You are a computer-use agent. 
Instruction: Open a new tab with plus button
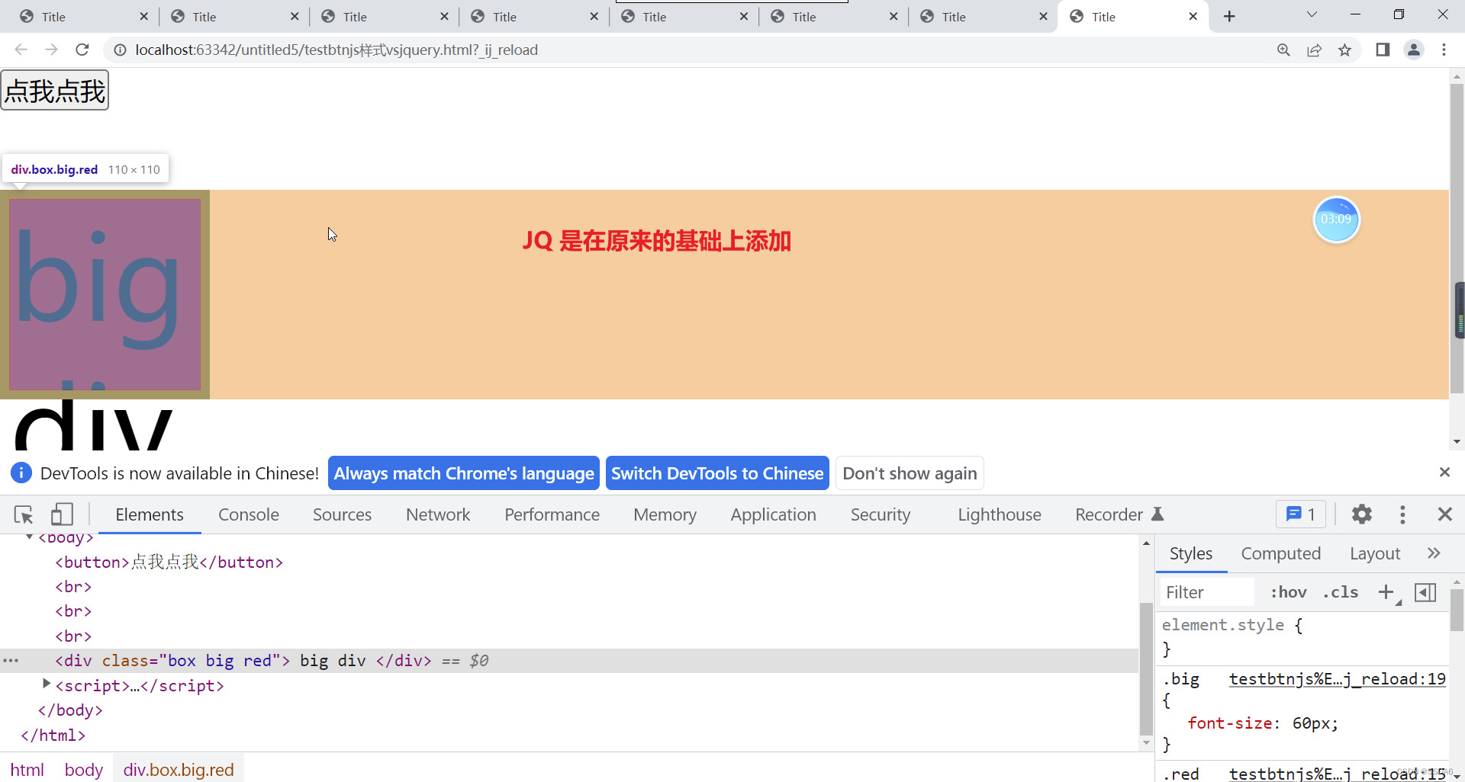tap(1229, 17)
